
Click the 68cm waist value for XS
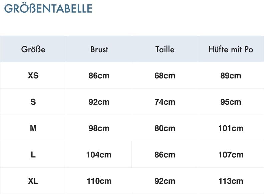[x=165, y=76]
